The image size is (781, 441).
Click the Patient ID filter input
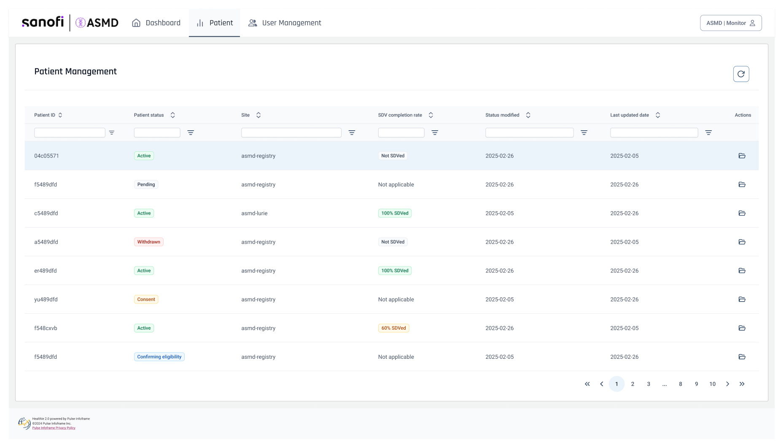tap(70, 132)
